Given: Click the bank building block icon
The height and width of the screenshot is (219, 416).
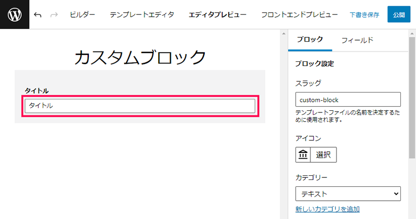Looking at the screenshot, I should point(303,154).
